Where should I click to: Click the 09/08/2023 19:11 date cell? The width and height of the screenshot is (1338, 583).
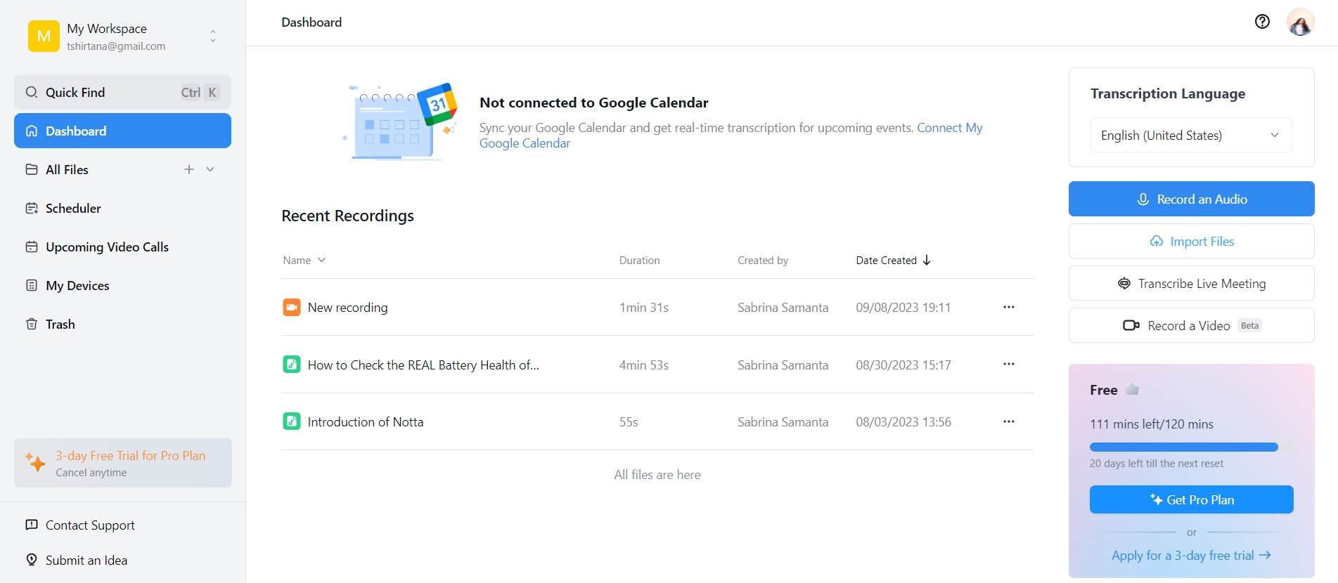[x=903, y=307]
